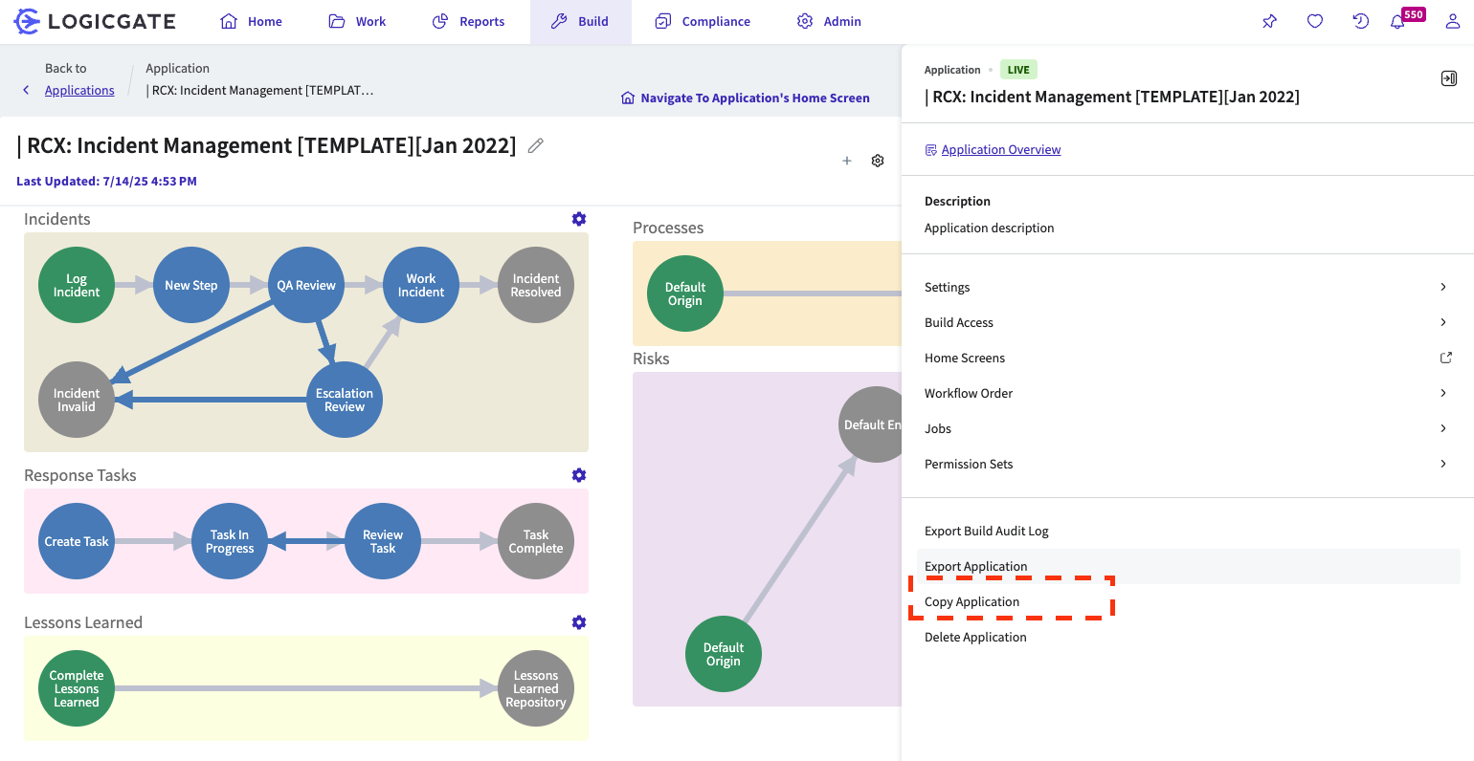Open recent history clock icon
1474x761 pixels.
pyautogui.click(x=1360, y=21)
